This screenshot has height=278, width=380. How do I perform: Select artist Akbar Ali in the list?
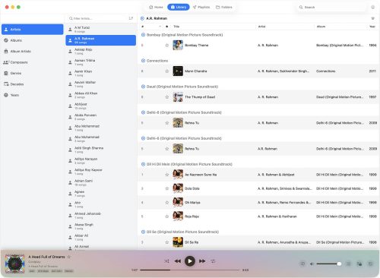click(101, 237)
